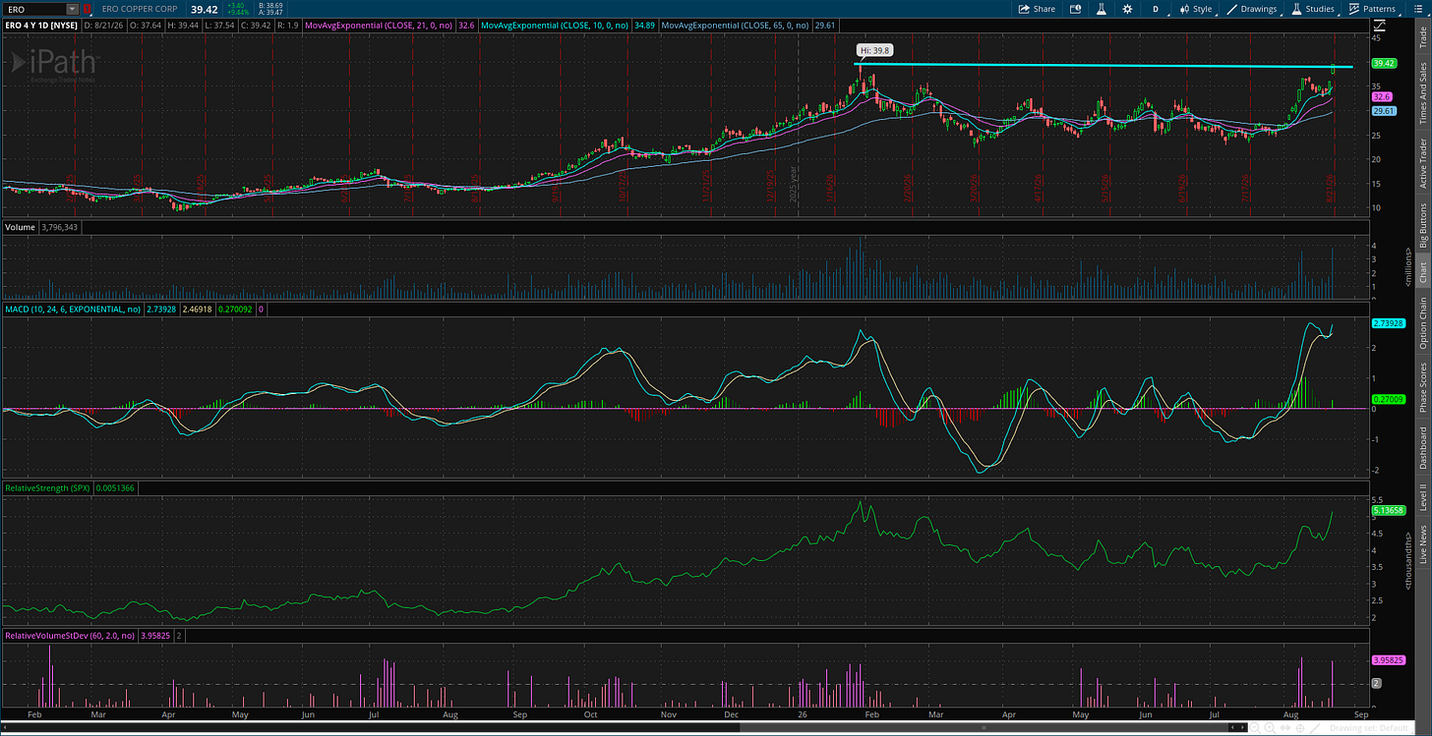Viewport: 1432px width, 736px height.
Task: Click the flask icon left of the gear
Action: tap(1103, 9)
